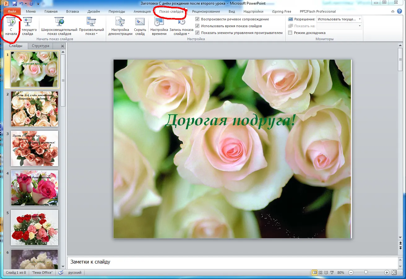Image resolution: width=406 pixels, height=279 pixels.
Task: Click spell check icon in status bar
Action: pyautogui.click(x=61, y=273)
